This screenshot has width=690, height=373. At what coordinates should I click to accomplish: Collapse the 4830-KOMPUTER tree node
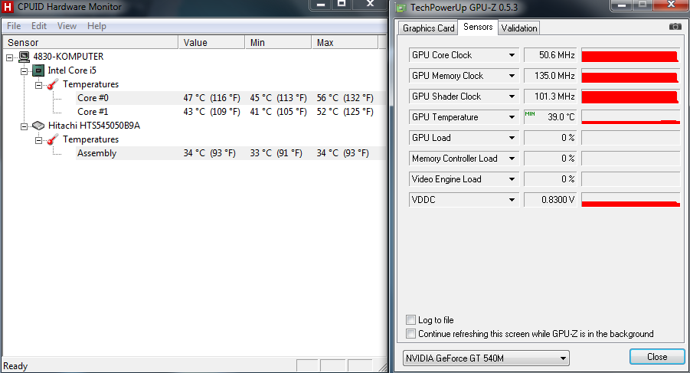10,57
